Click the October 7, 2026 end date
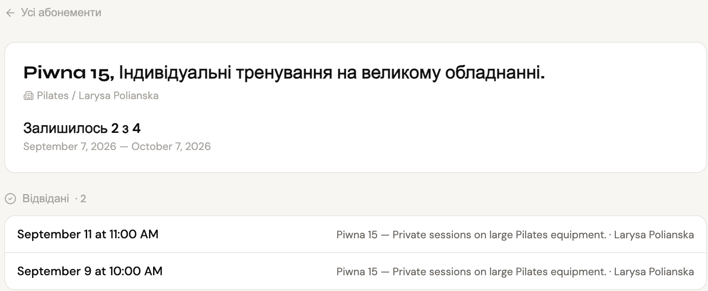Viewport: 708px width, 291px height. pyautogui.click(x=171, y=147)
